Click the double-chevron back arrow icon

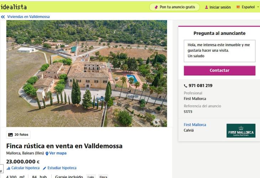(3, 17)
